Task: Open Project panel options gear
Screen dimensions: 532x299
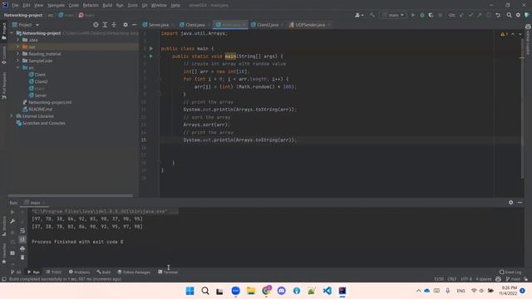Action: 126,25
